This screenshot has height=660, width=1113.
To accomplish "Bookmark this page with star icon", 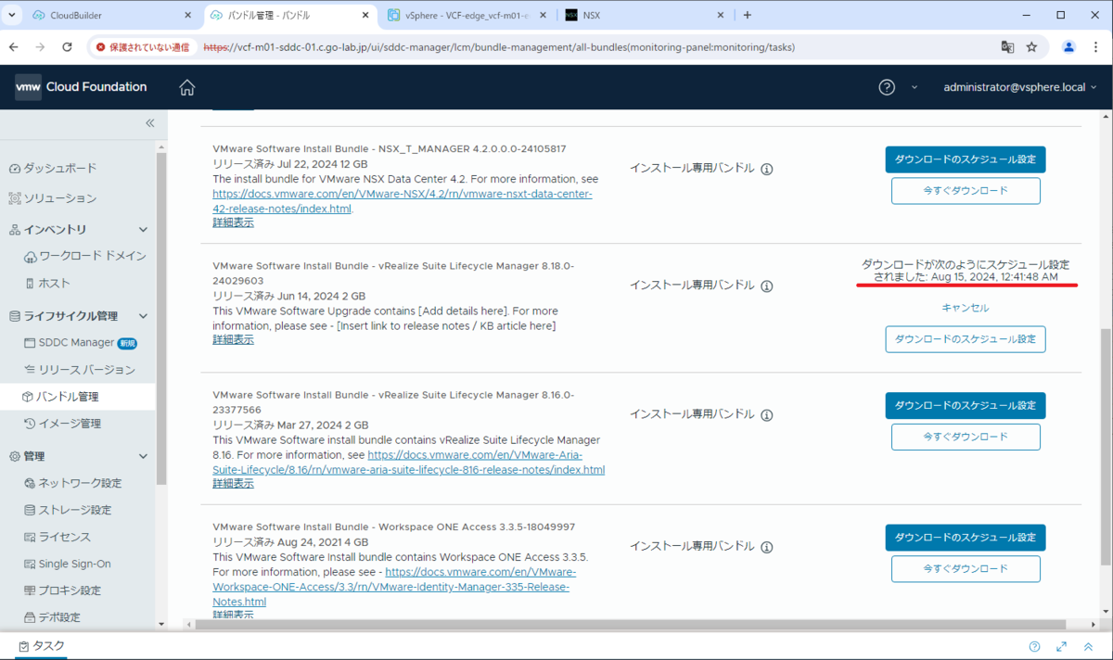I will pos(1031,46).
